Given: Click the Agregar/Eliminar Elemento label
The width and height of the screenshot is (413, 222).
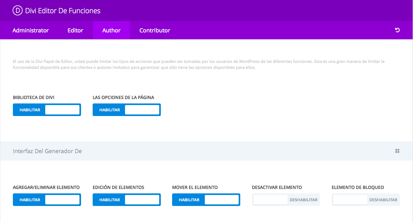Looking at the screenshot, I should (46, 187).
